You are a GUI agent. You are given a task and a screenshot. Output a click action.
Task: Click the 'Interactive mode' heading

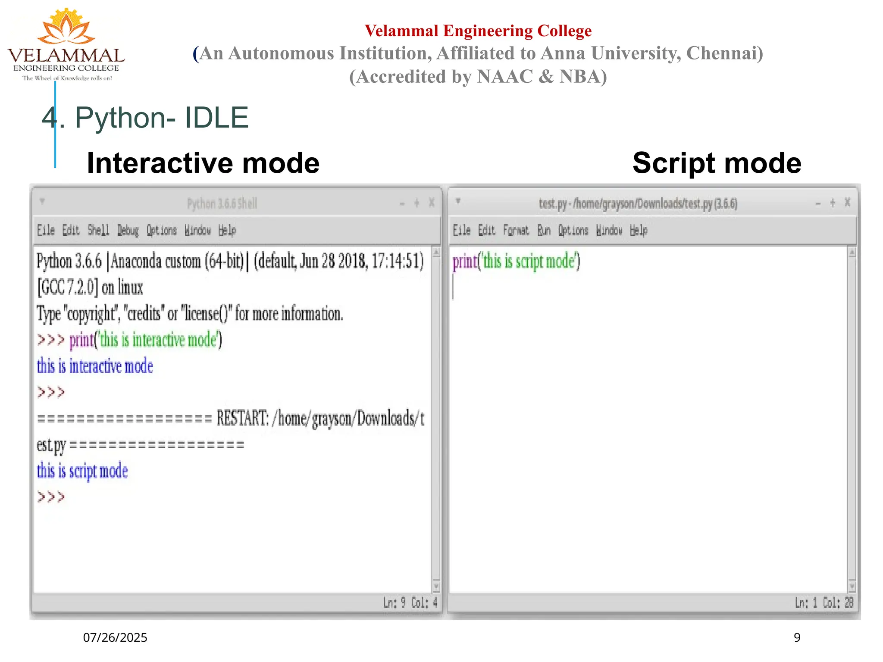pyautogui.click(x=203, y=163)
